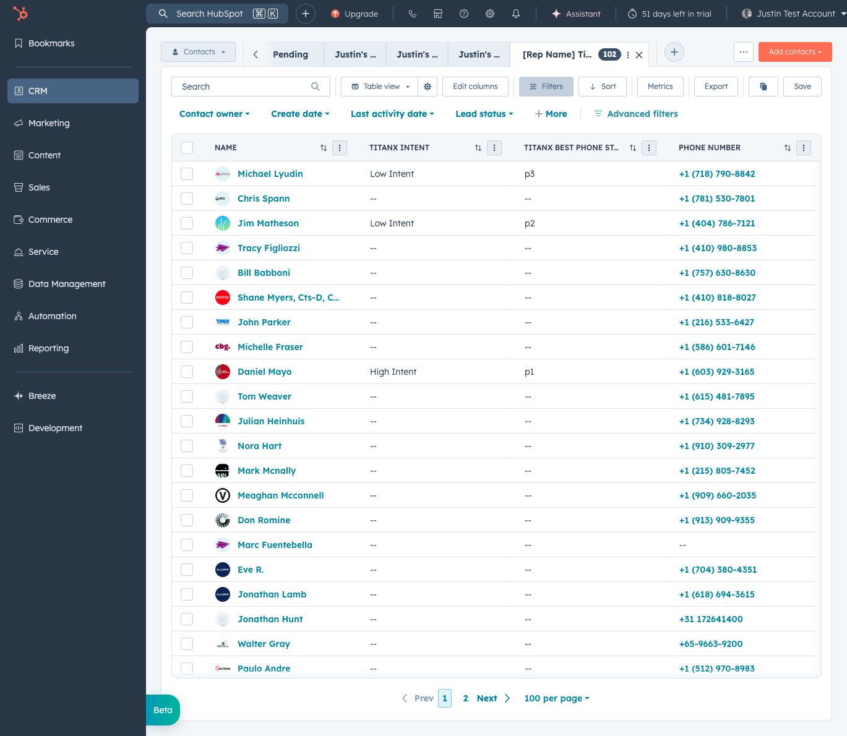
Task: Tick the checkbox for Daniel Mayo
Action: (x=187, y=372)
